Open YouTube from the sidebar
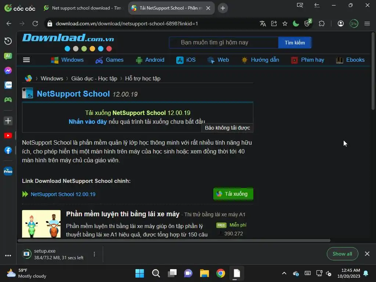376x282 pixels. [x=8, y=135]
